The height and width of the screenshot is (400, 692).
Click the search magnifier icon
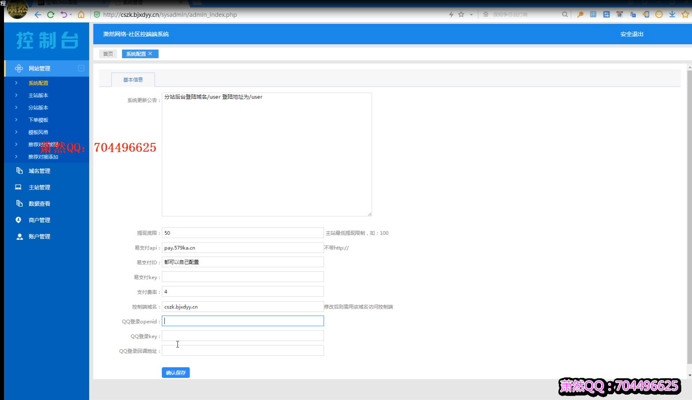point(565,15)
